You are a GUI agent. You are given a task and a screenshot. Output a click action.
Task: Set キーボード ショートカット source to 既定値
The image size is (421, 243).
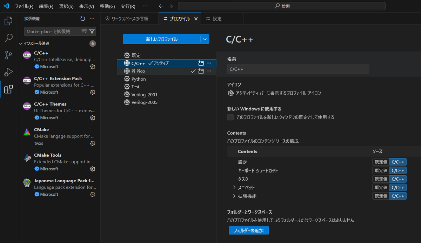pyautogui.click(x=381, y=170)
